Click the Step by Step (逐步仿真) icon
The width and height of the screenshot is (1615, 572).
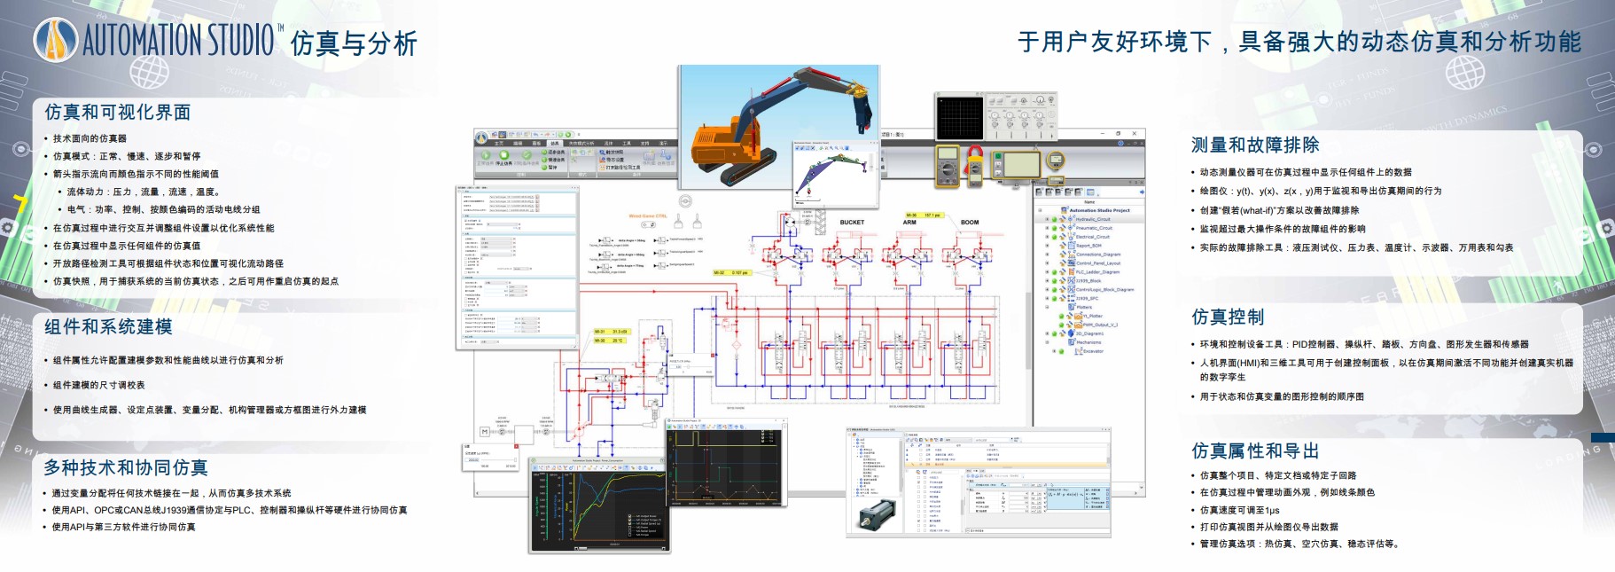[x=544, y=153]
